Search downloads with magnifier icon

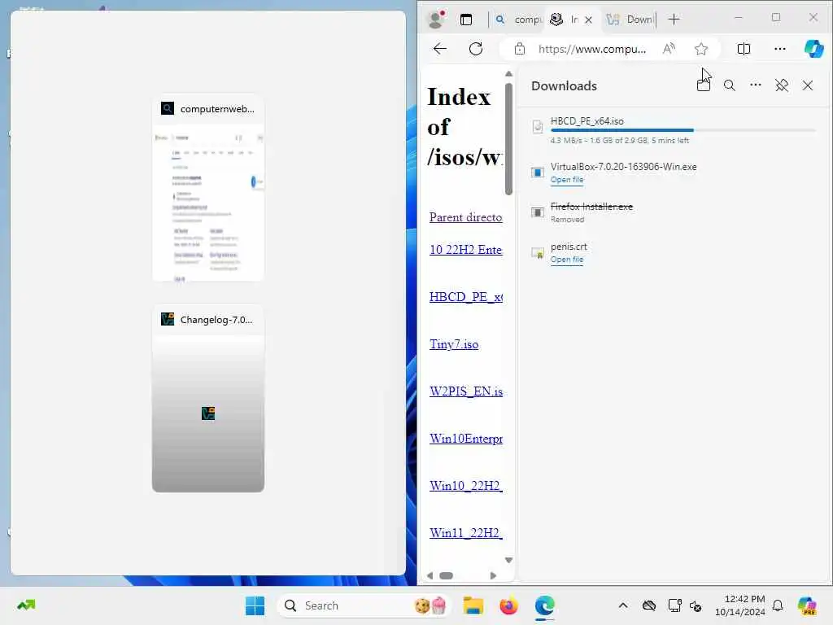point(730,85)
